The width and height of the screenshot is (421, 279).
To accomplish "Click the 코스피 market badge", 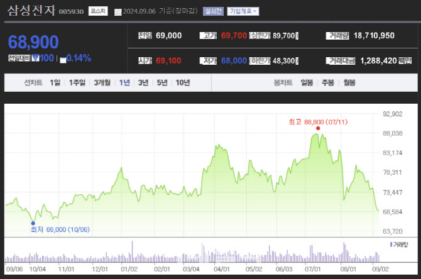I will click(98, 11).
